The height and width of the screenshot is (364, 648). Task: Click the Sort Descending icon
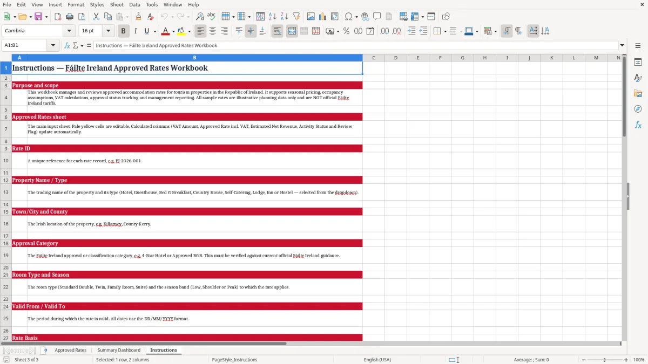tap(285, 17)
